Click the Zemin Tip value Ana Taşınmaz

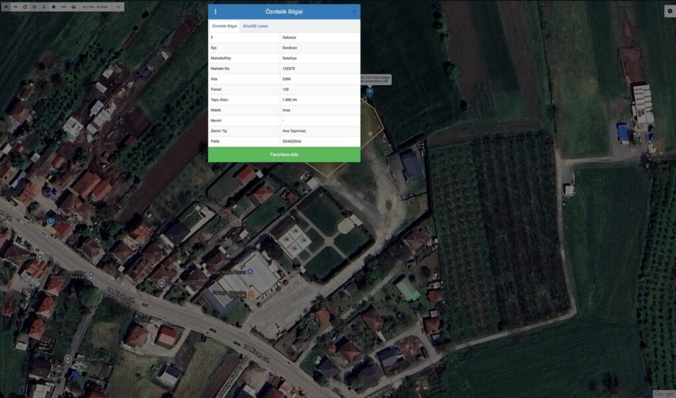[294, 130]
